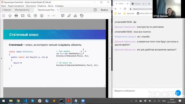Viewport: 185px width, 104px height.
Task: Close the Презентация Pow... document tab
Action: 58,10
